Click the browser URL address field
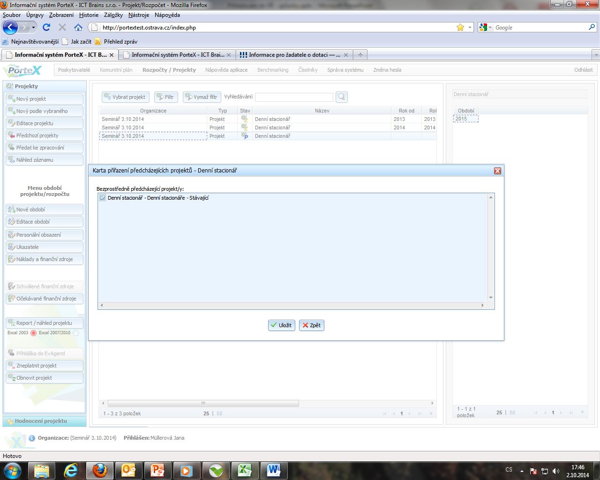Viewport: 600px width, 480px height. point(277,28)
